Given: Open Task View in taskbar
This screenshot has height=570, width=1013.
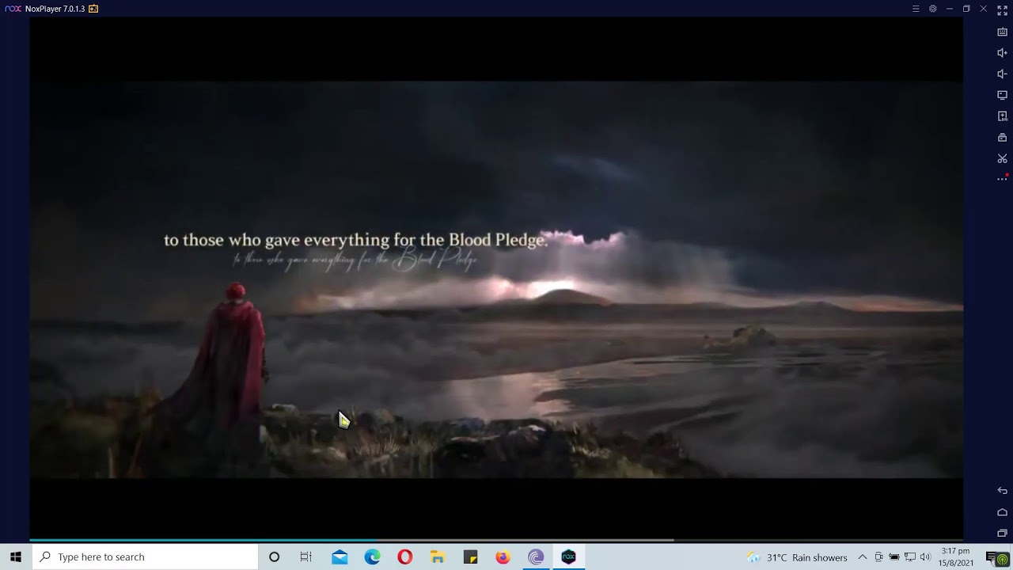Looking at the screenshot, I should tap(306, 557).
